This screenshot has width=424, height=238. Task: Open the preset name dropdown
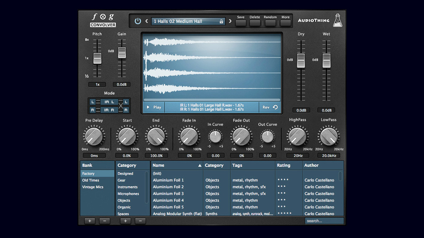pos(184,21)
